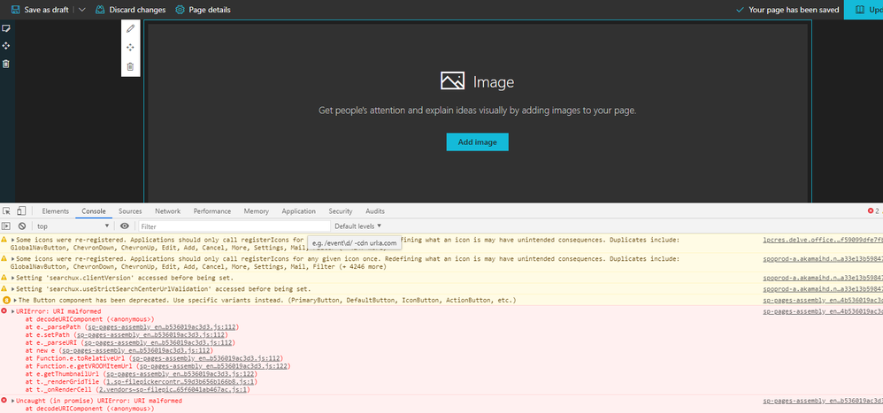The height and width of the screenshot is (413, 883).
Task: Open spoprod-a.akamaihd link on searchux.clientVersion row
Action: (823, 278)
